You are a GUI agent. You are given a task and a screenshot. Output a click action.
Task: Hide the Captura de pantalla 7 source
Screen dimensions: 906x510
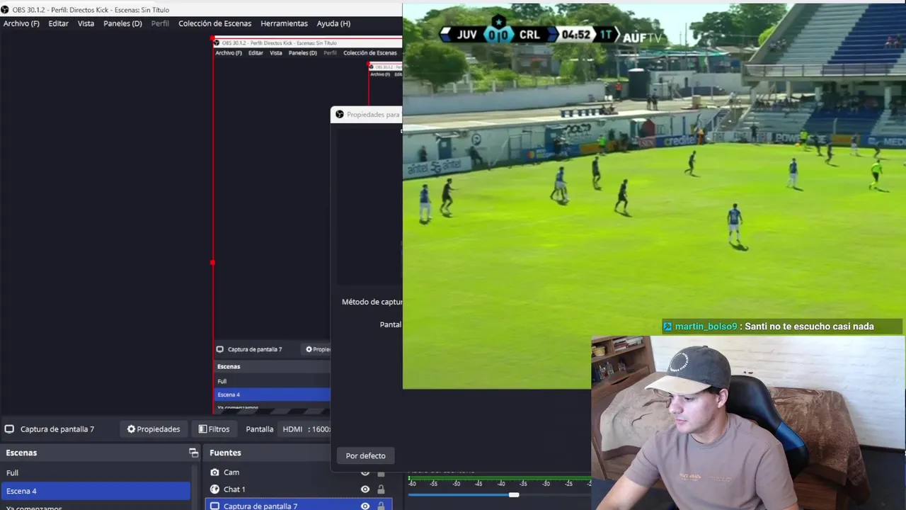(365, 506)
